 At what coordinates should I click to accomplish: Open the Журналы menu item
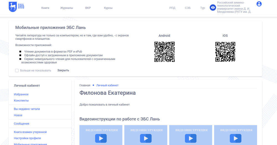point(66,8)
